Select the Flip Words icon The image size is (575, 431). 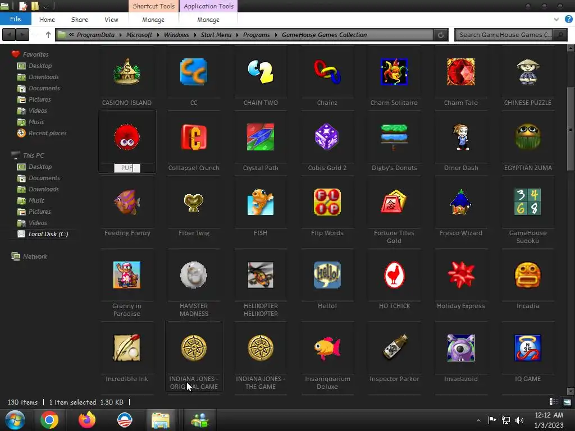(327, 202)
